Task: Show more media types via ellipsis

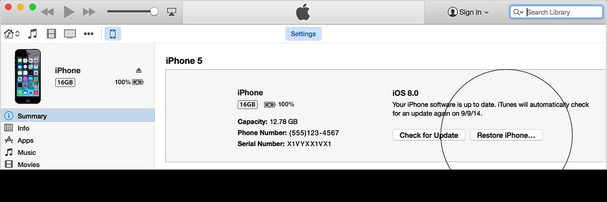Action: pyautogui.click(x=89, y=34)
